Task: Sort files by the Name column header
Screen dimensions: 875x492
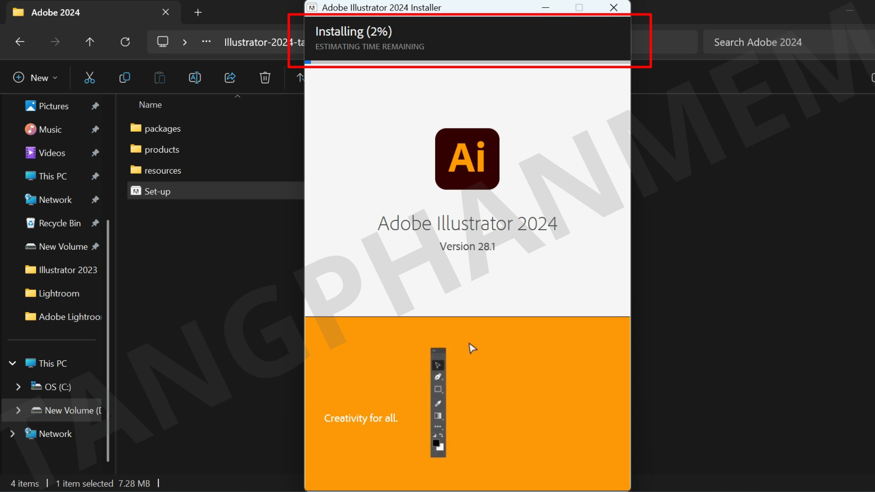Action: pos(150,105)
